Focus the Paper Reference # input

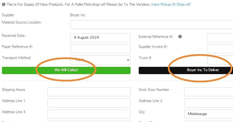click(101, 49)
